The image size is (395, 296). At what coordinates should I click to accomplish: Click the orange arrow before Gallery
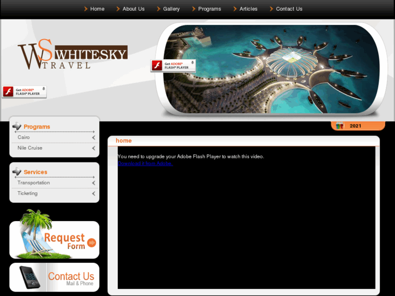tap(159, 9)
